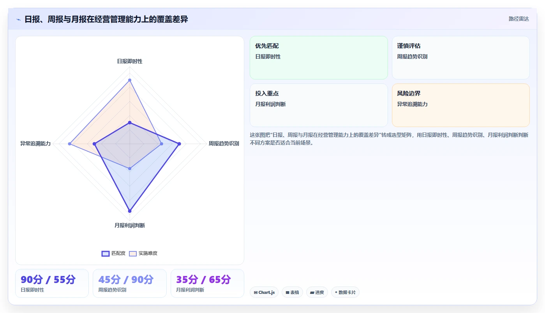This screenshot has height=313, width=545.
Task: Click the 匹配度 data point on the 周报趋势识别 axis
Action: [179, 144]
